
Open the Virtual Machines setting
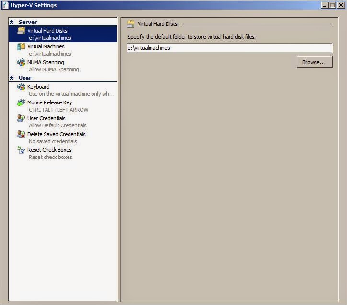tap(63, 50)
